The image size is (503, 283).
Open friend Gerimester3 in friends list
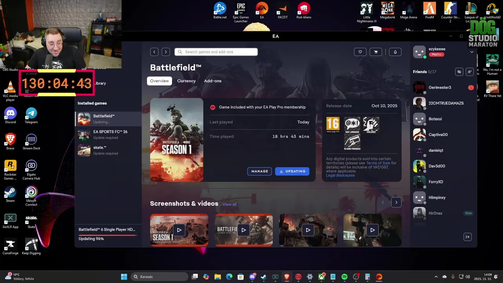443,88
